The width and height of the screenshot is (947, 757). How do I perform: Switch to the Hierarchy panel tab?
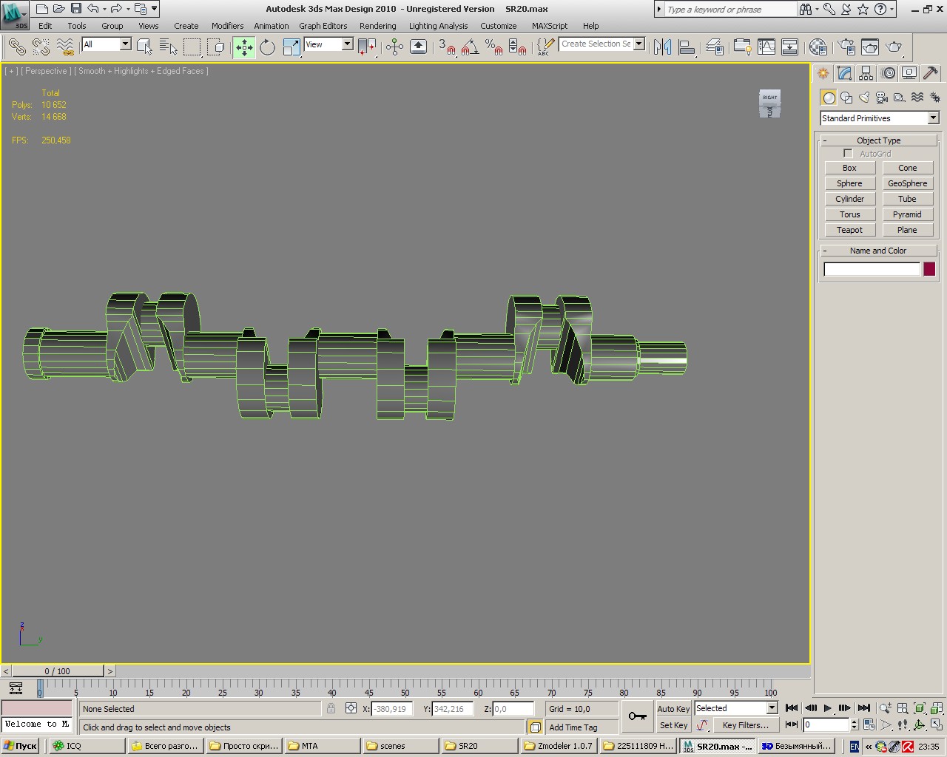(x=866, y=73)
